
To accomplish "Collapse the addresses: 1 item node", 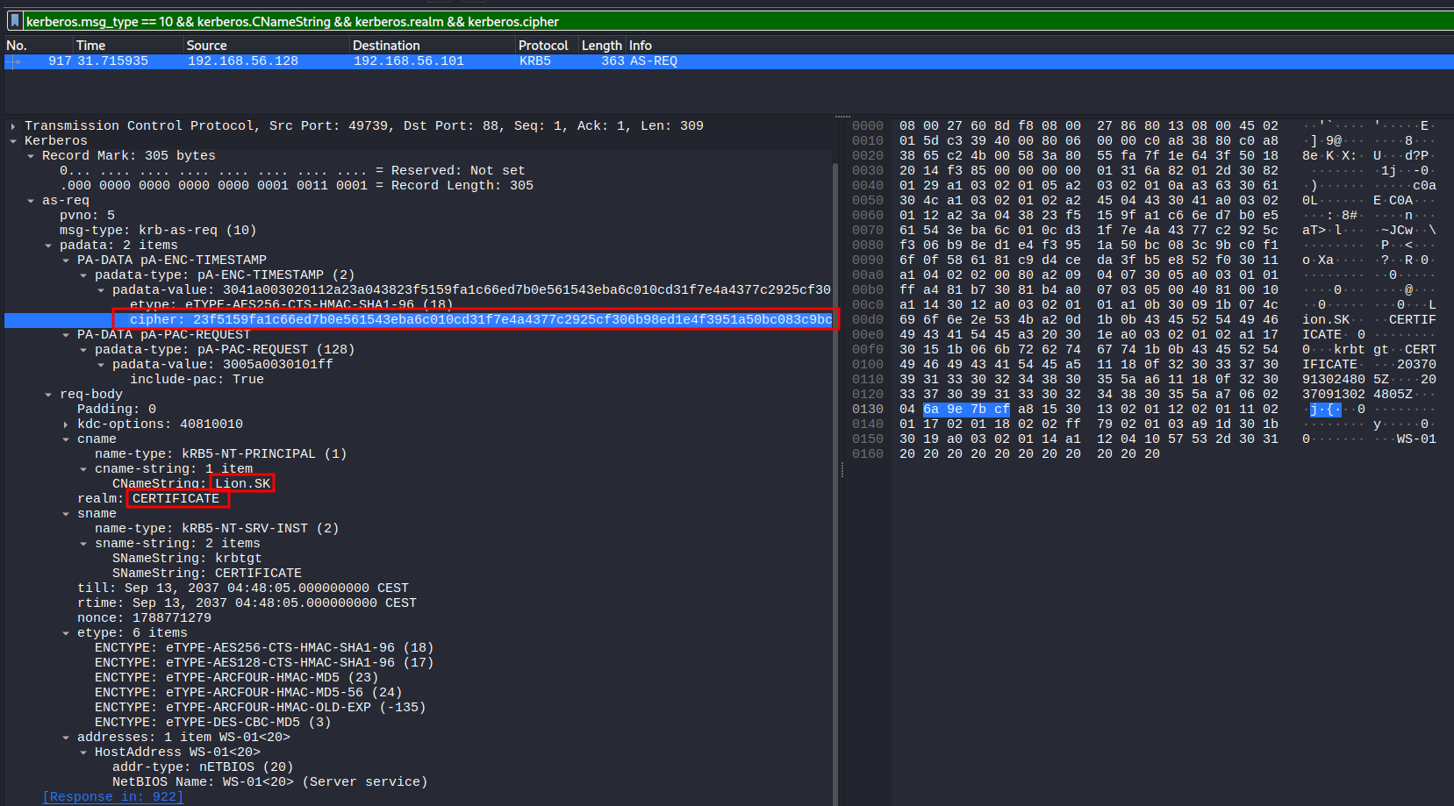I will click(x=66, y=738).
